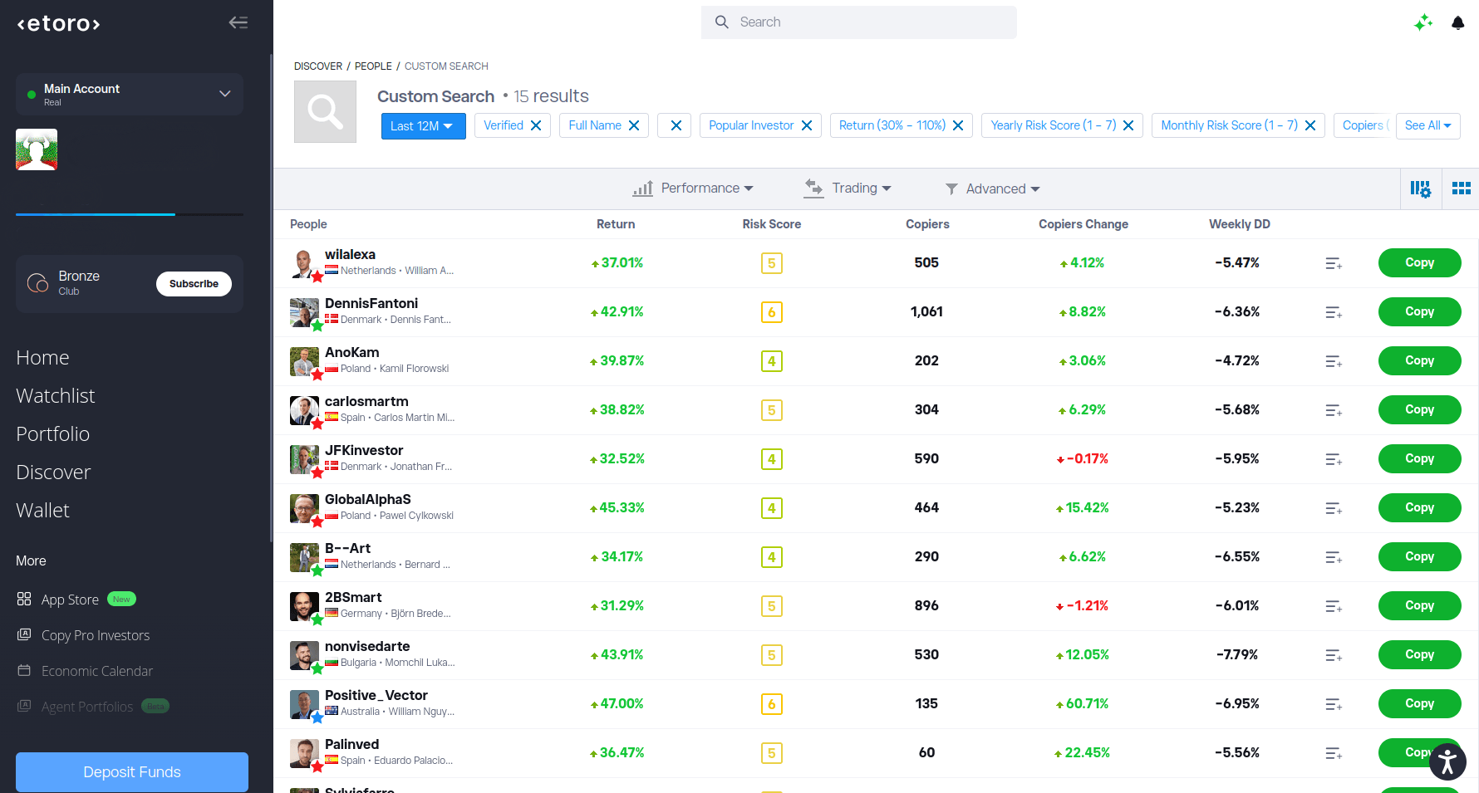
Task: Add GlobalAlphaS to watchlist via list icon
Action: click(x=1334, y=508)
